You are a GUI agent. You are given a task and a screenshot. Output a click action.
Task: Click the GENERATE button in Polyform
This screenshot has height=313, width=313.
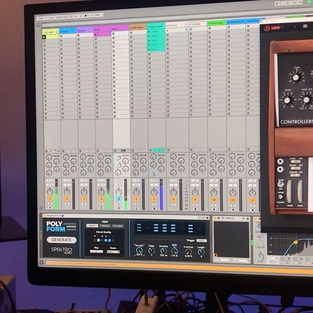(x=62, y=240)
